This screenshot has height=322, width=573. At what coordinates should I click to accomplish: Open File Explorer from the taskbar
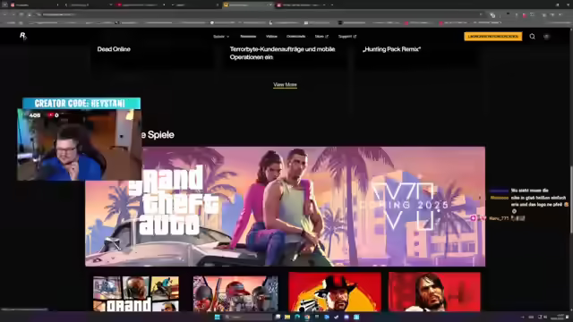(x=287, y=317)
